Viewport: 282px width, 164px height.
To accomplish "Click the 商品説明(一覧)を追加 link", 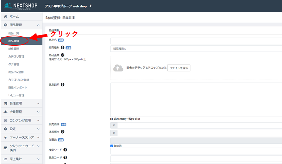I will [125, 119].
